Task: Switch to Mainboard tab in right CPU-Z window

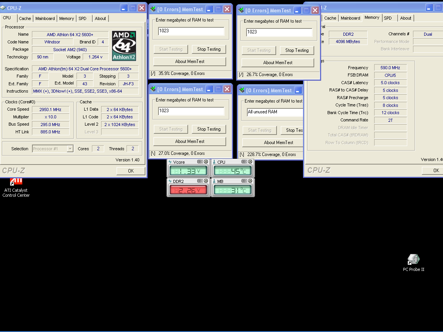Action: (350, 18)
